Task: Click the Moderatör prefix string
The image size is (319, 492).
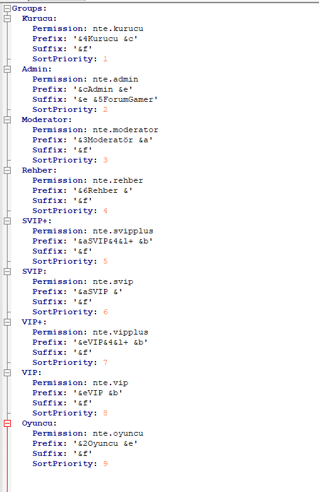Action: click(x=113, y=140)
